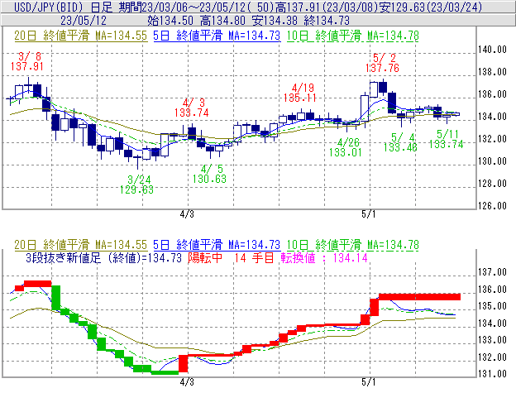The image size is (516, 393).
Task: Click the 14 手目 count text
Action: coord(254,257)
